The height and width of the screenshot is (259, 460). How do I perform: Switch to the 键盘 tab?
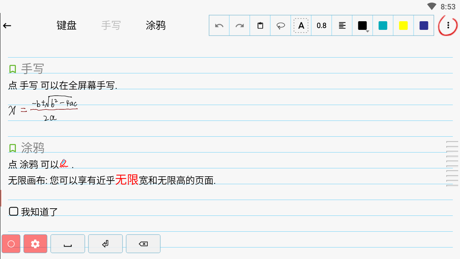(x=66, y=25)
